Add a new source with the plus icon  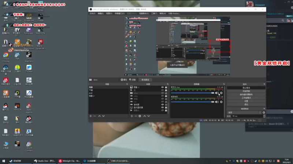pos(132,116)
